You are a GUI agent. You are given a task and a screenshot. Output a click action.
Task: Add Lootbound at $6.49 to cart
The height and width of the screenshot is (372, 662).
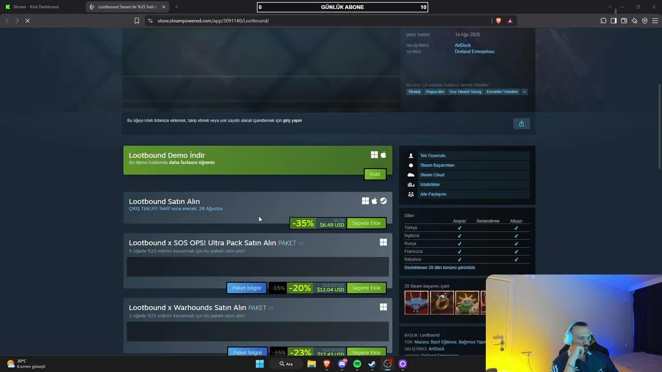pos(366,223)
